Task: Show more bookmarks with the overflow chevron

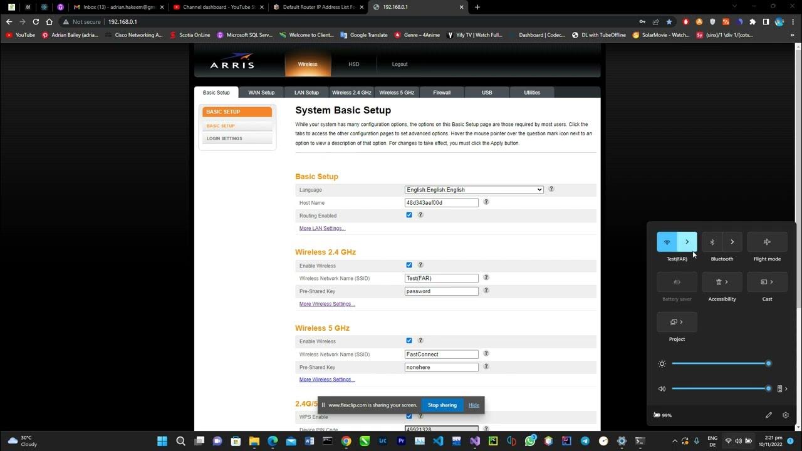Action: pos(793,35)
